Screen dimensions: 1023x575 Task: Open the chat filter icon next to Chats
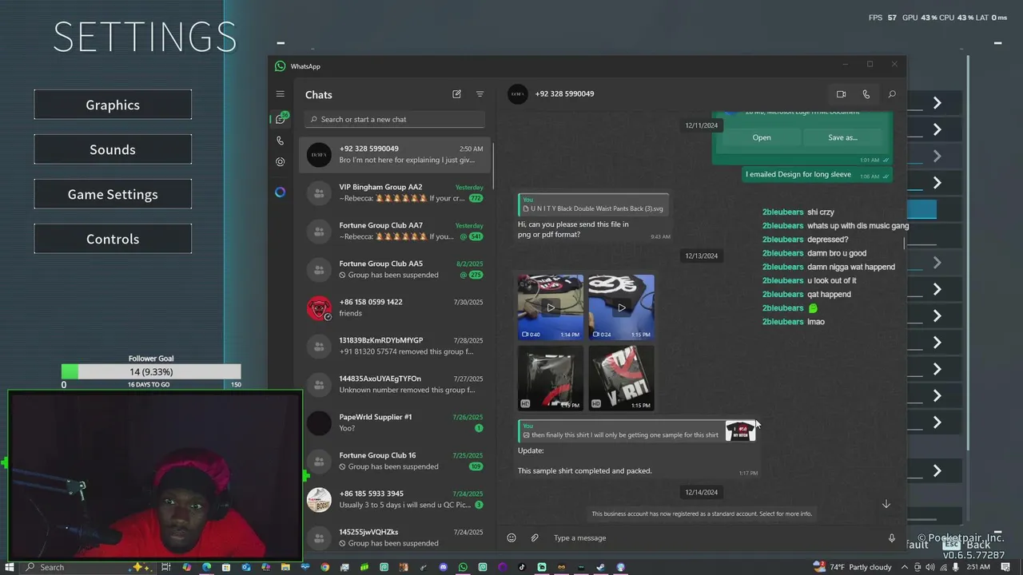coord(480,94)
